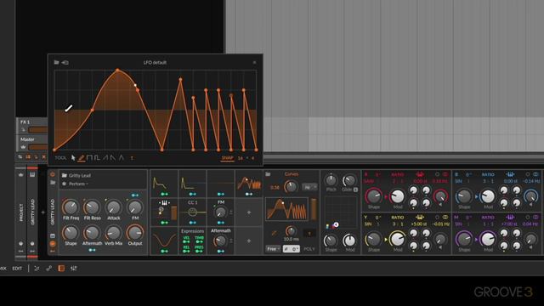The width and height of the screenshot is (544, 306).
Task: Select the CC 1 modulator slot
Action: tap(192, 212)
